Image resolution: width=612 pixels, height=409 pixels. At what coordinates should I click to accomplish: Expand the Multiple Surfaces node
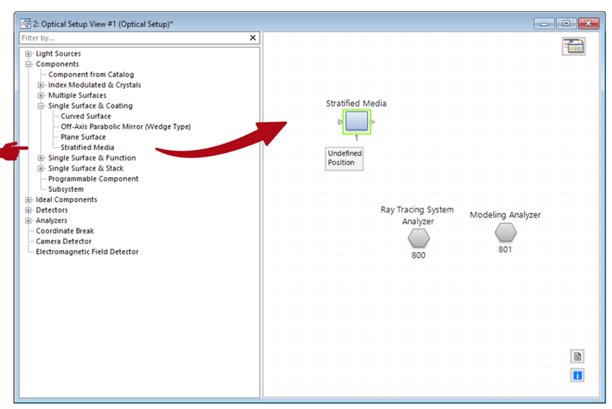click(x=41, y=95)
